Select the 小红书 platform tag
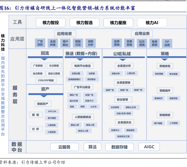This screenshot has width=187, height=167. 93,107
